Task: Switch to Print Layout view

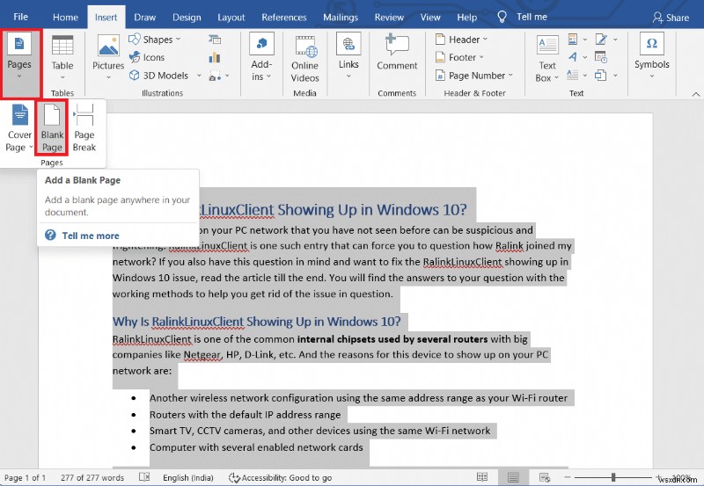Action: 513,477
